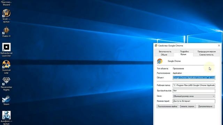Click the Сменить значок button

188,106
